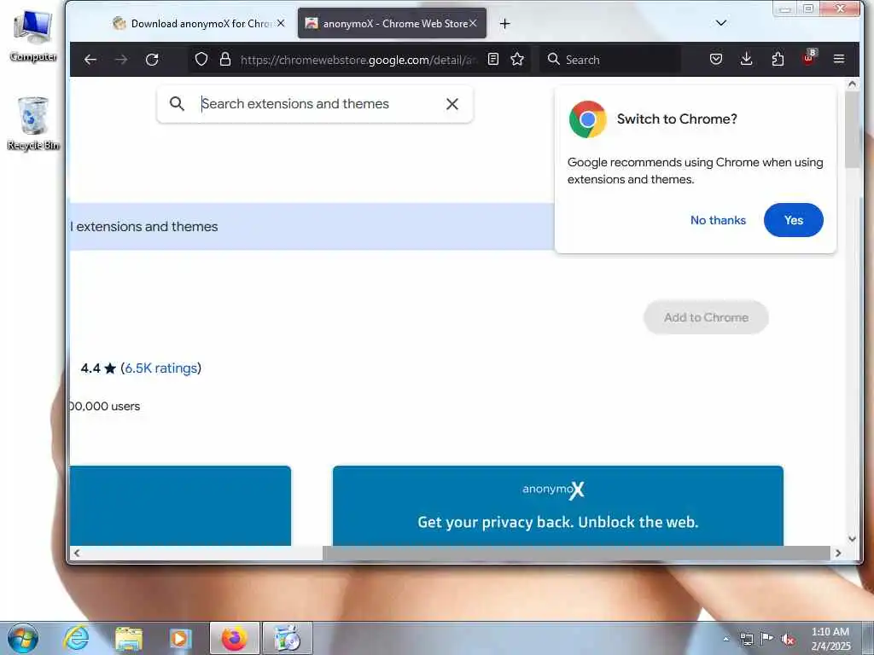
Task: Click the uBlock Origin extension icon
Action: pos(809,58)
